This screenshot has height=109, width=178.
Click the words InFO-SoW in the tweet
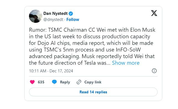(128, 50)
